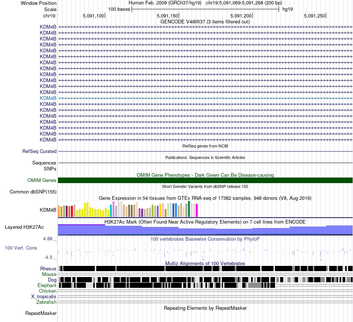Click the 100 bases scale label

point(119,9)
